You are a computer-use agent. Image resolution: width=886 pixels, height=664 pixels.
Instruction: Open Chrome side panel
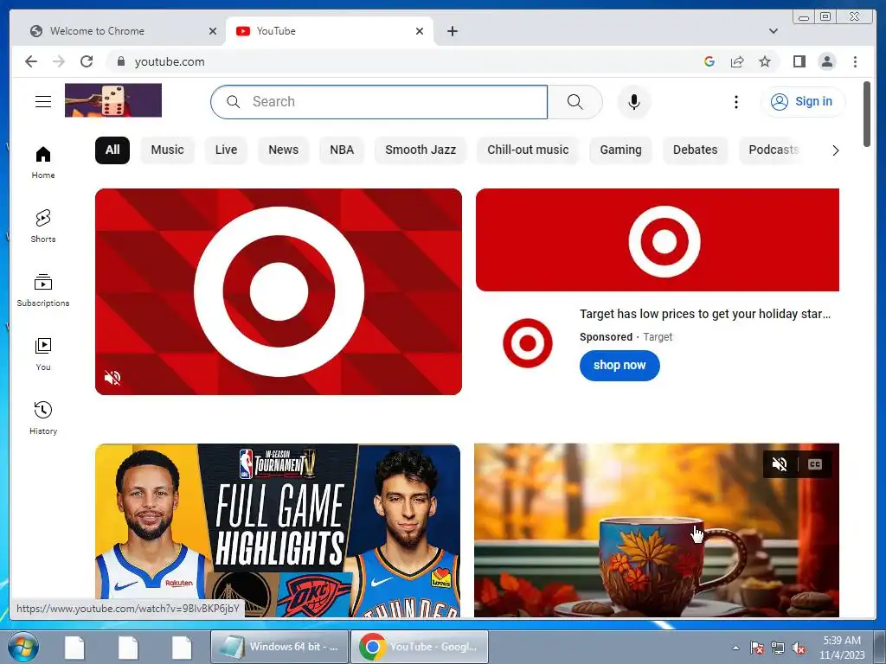coord(799,61)
